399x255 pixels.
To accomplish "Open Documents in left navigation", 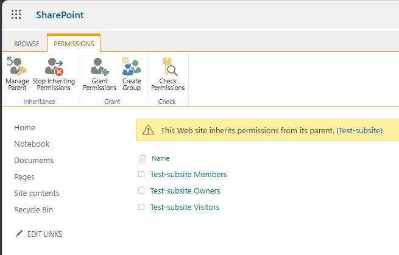I will (34, 161).
